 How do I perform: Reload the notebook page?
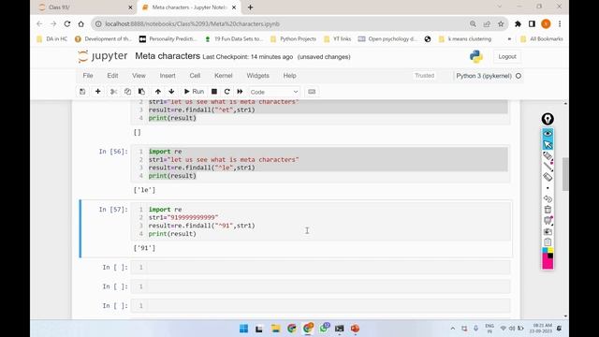67,23
